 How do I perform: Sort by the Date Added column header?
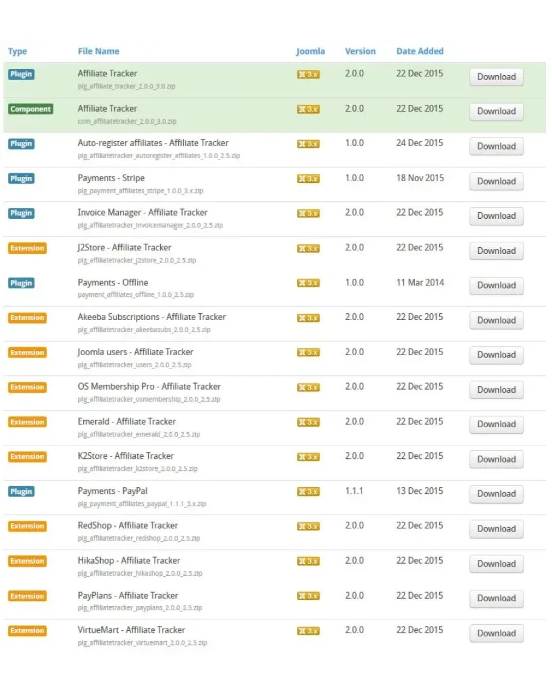coord(420,52)
